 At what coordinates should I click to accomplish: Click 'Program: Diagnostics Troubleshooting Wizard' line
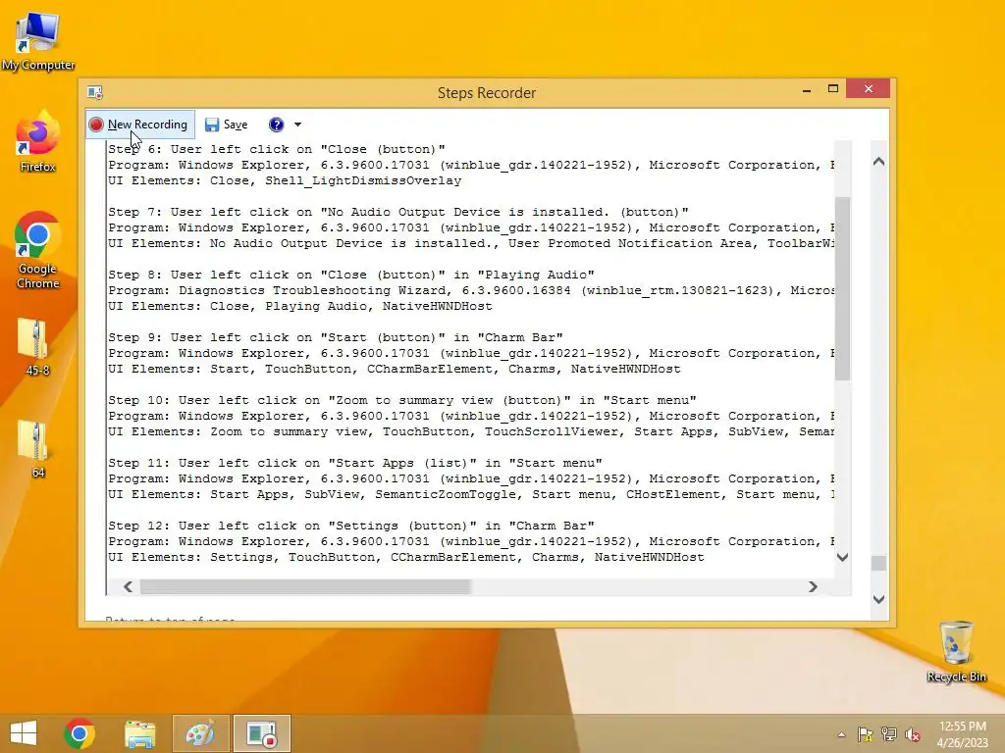point(471,290)
